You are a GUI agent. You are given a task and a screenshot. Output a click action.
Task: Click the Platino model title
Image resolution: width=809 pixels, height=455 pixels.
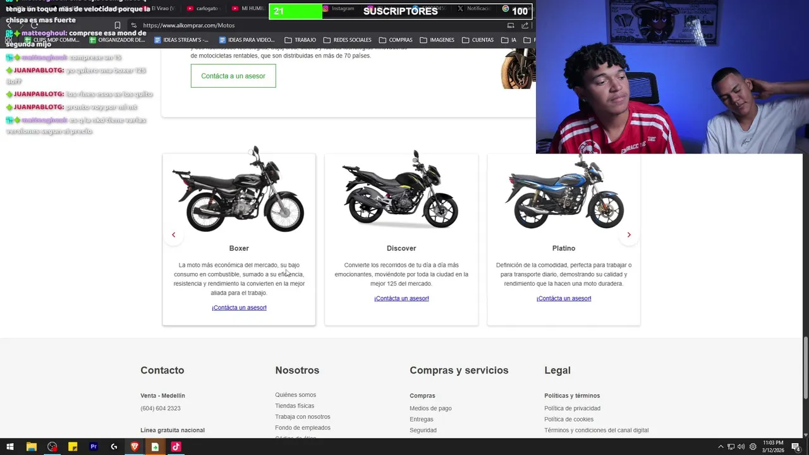coord(564,248)
